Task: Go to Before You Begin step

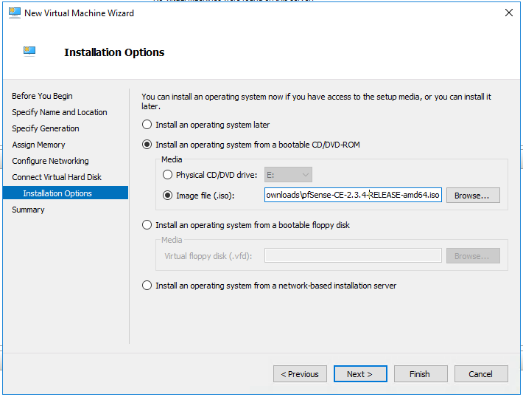Action: coord(42,96)
